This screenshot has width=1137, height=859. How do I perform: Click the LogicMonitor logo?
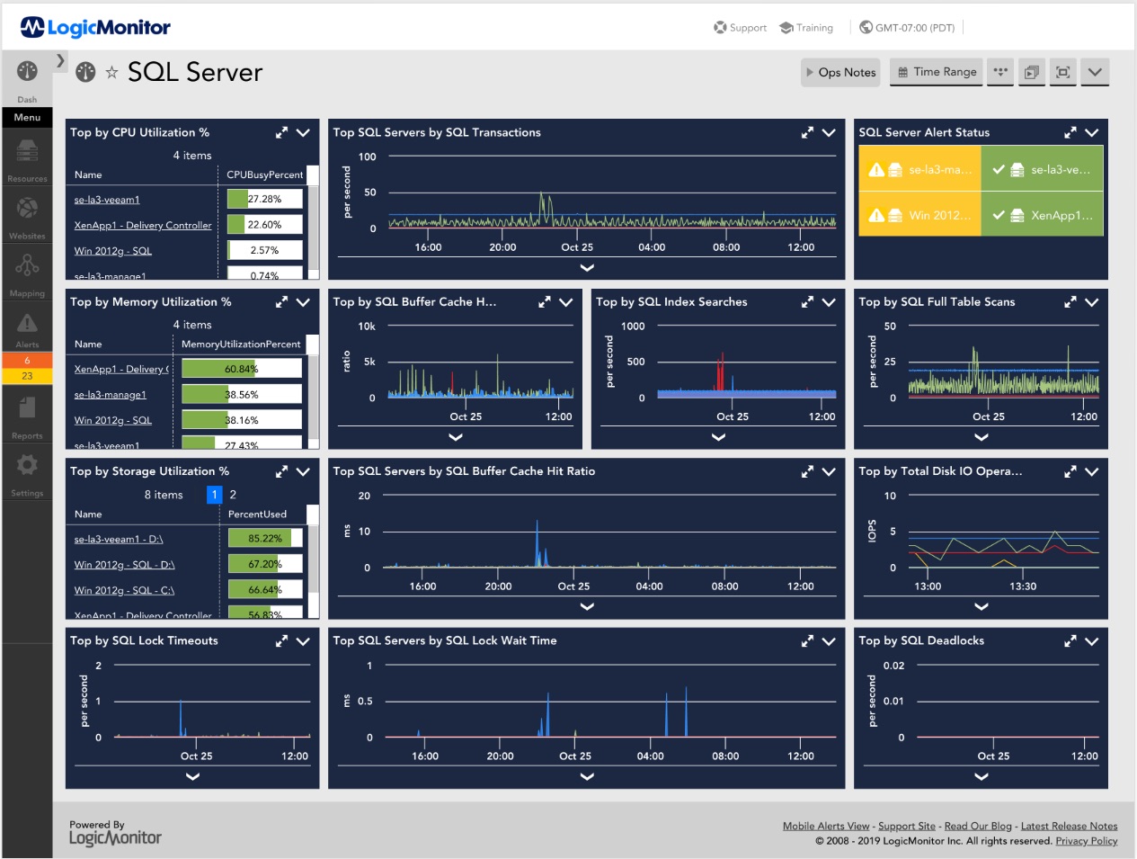(95, 27)
